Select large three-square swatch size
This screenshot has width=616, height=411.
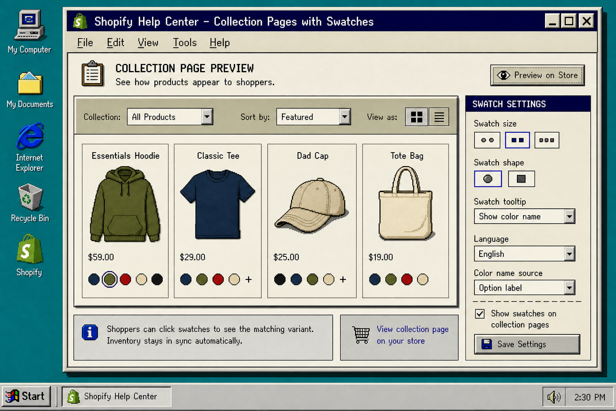(547, 140)
